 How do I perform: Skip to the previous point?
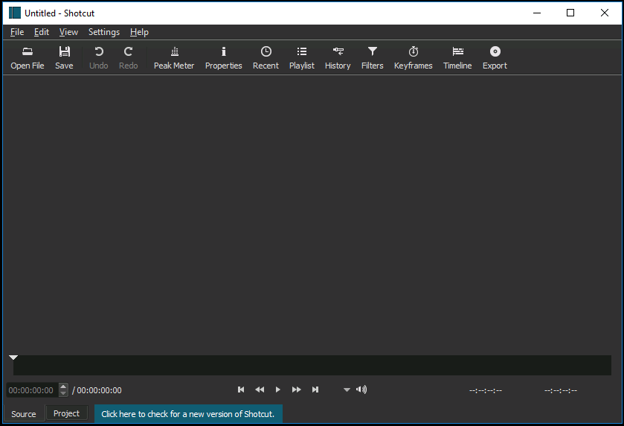tap(241, 390)
